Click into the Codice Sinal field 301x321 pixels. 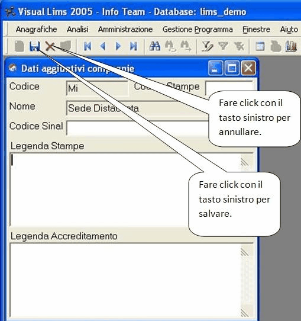pyautogui.click(x=137, y=128)
